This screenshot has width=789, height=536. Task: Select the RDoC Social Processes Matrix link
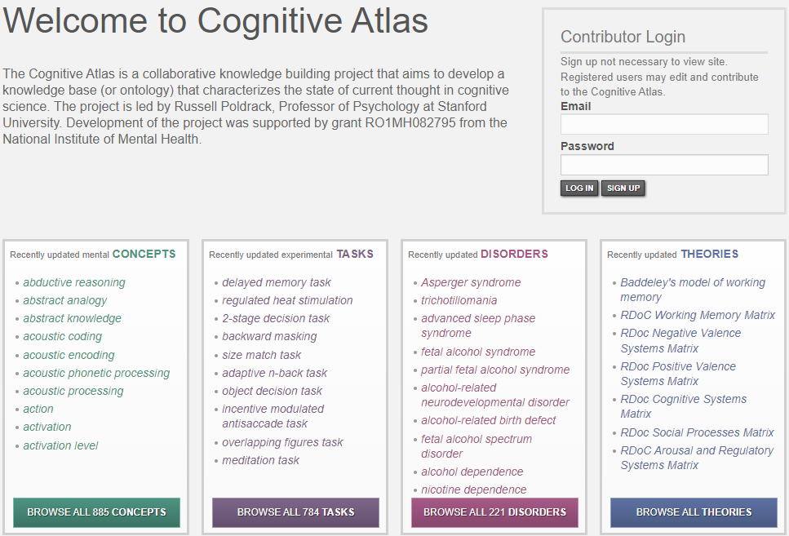coord(697,432)
